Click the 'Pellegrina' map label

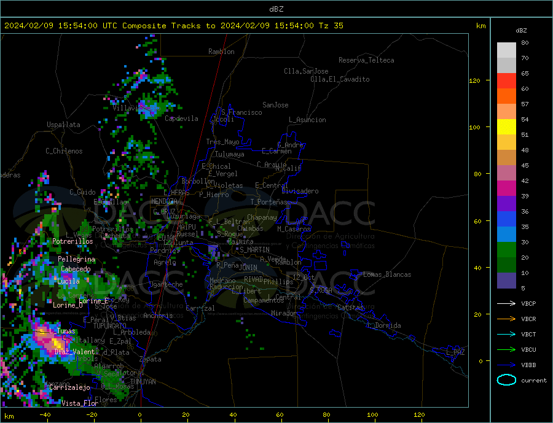(x=76, y=259)
